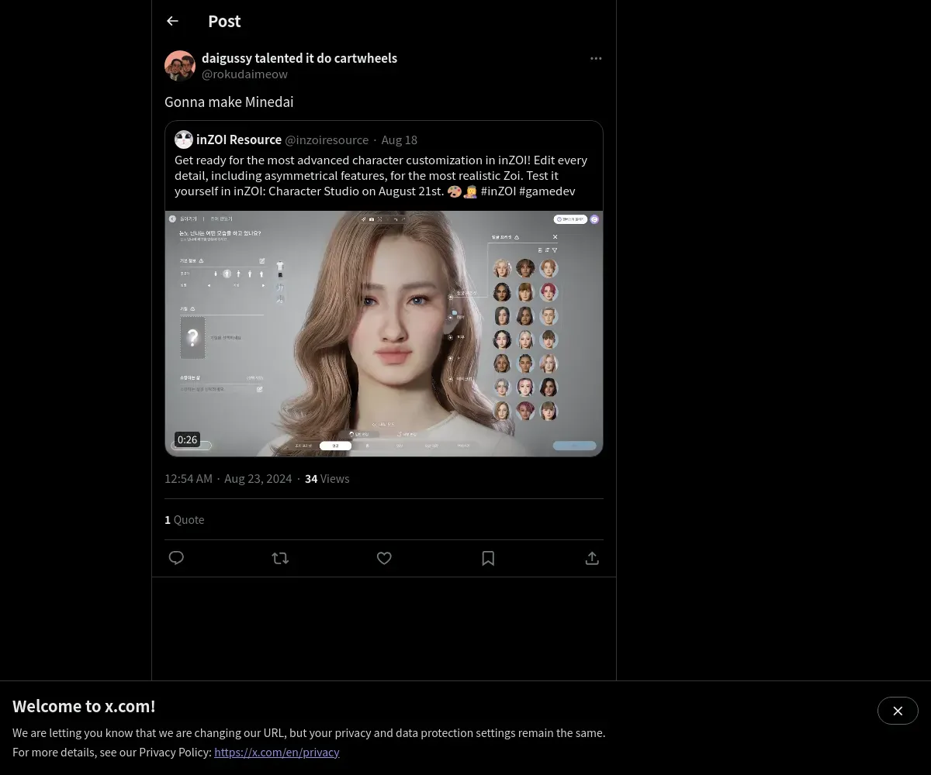Click the 12:54 AM Aug 23, 2024 timestamp
Screen dimensions: 931x775
228,479
